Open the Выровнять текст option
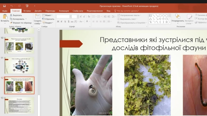 click(x=127, y=19)
